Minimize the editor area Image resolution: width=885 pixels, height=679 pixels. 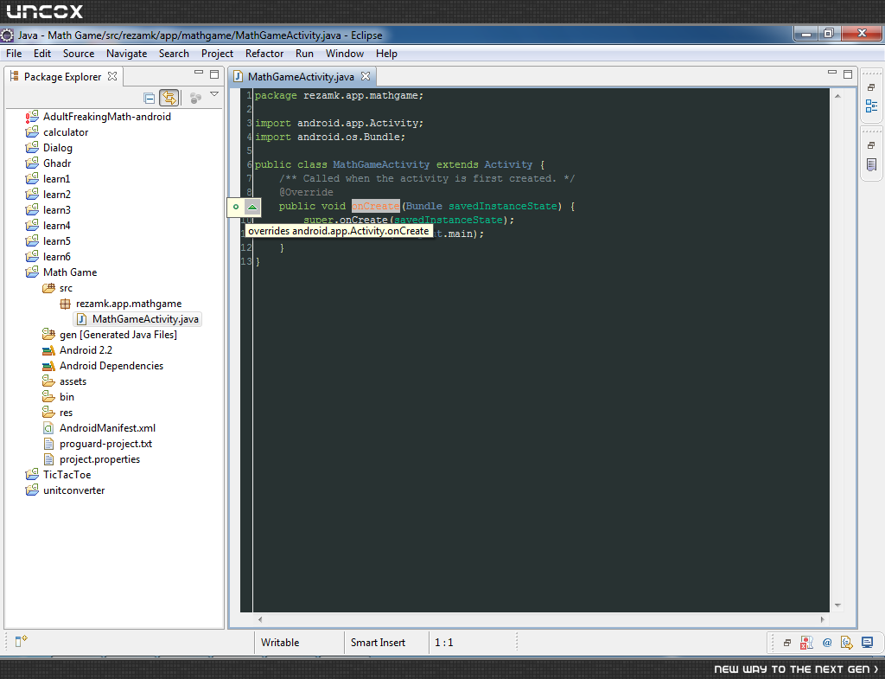click(x=832, y=73)
